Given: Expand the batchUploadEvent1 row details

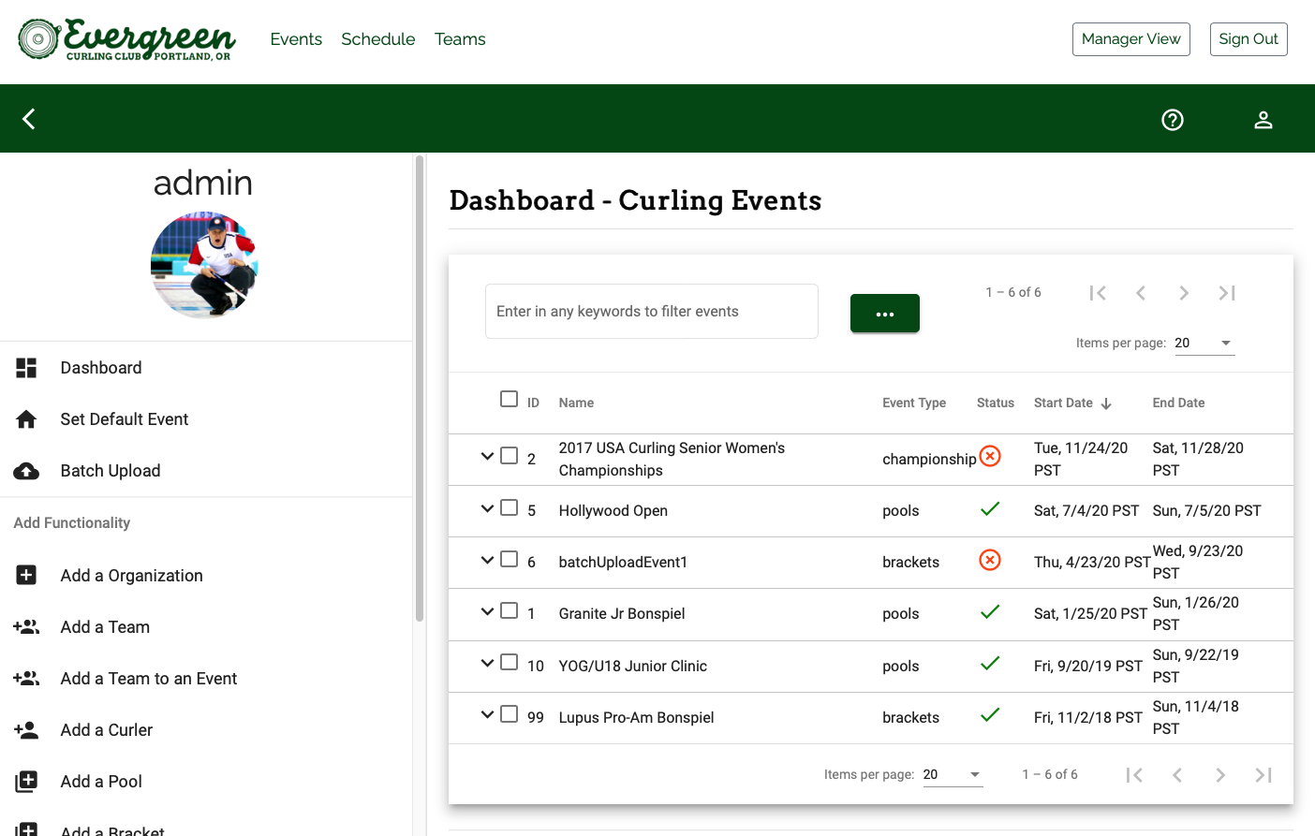Looking at the screenshot, I should point(486,559).
